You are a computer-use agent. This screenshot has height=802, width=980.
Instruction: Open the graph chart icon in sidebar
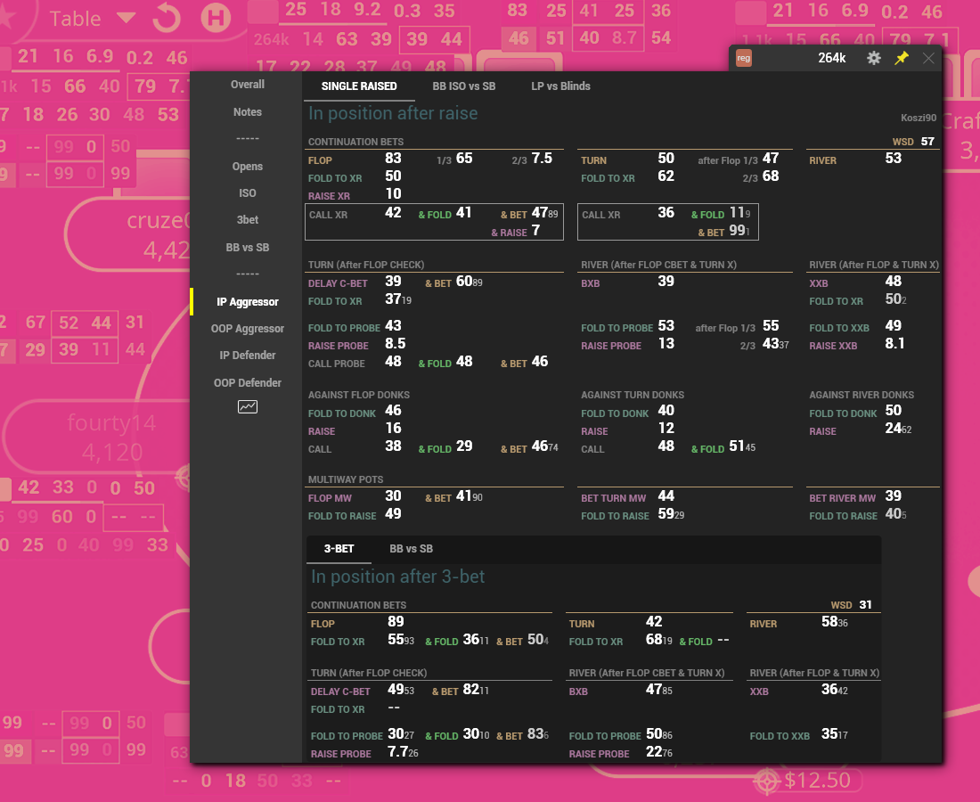click(247, 407)
